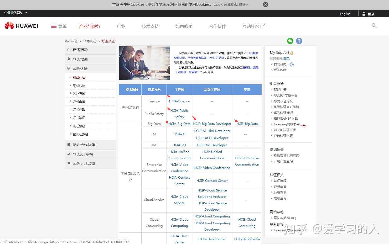The height and width of the screenshot is (245, 389).
Task: Click the Huawei logo
Action: click(x=21, y=26)
